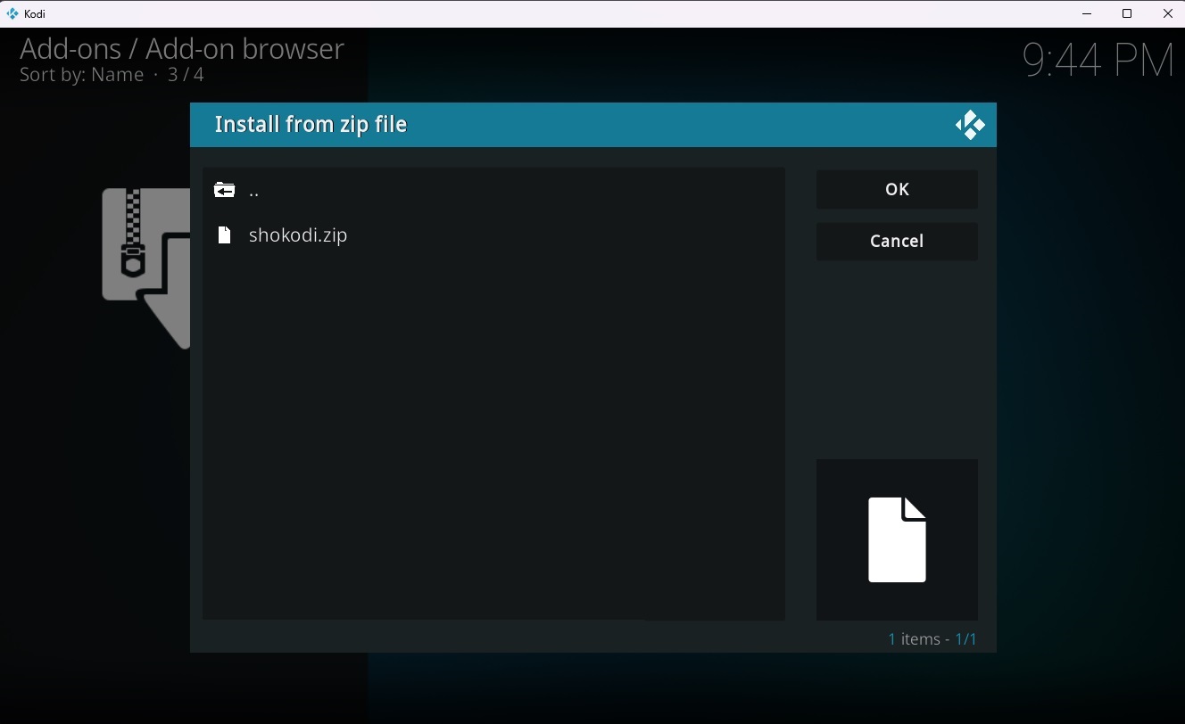Click the file icon beside shokodi.zip
Viewport: 1185px width, 724px height.
[x=225, y=234]
